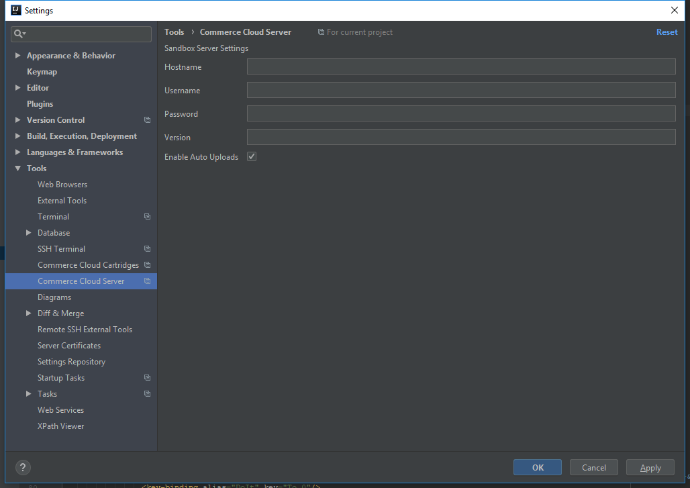Select Commerce Cloud Cartridges item
The height and width of the screenshot is (488, 690).
(88, 265)
